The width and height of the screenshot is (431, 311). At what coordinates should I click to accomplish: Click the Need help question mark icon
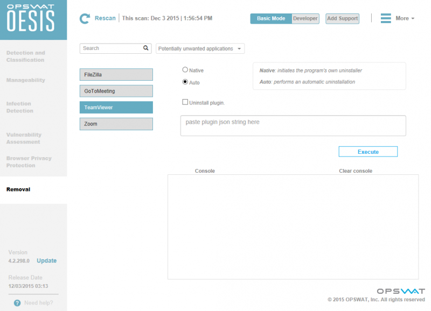(17, 303)
